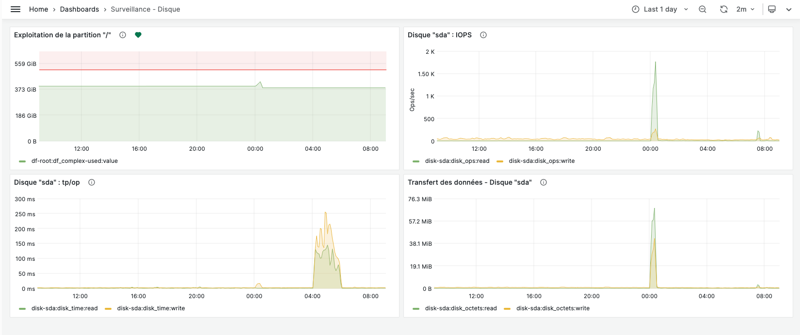This screenshot has width=800, height=335.
Task: Expand the 2m refresh interval dropdown
Action: [x=745, y=9]
